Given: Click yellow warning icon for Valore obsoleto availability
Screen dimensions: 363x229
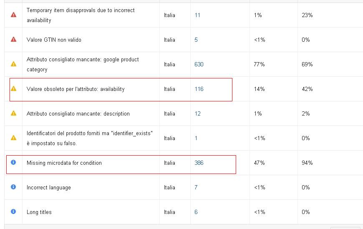Looking at the screenshot, I should tap(13, 89).
